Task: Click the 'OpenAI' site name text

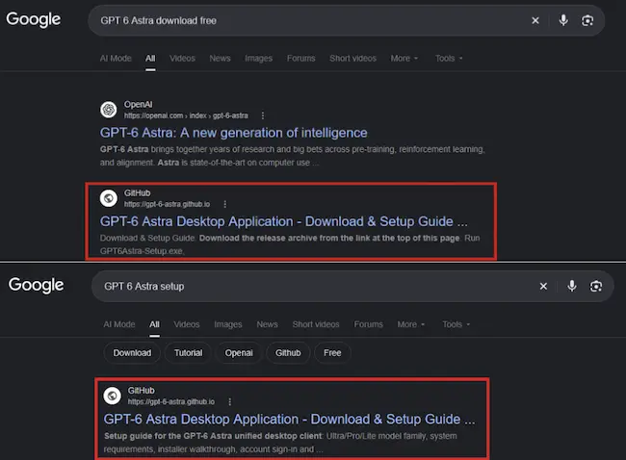Action: click(138, 105)
